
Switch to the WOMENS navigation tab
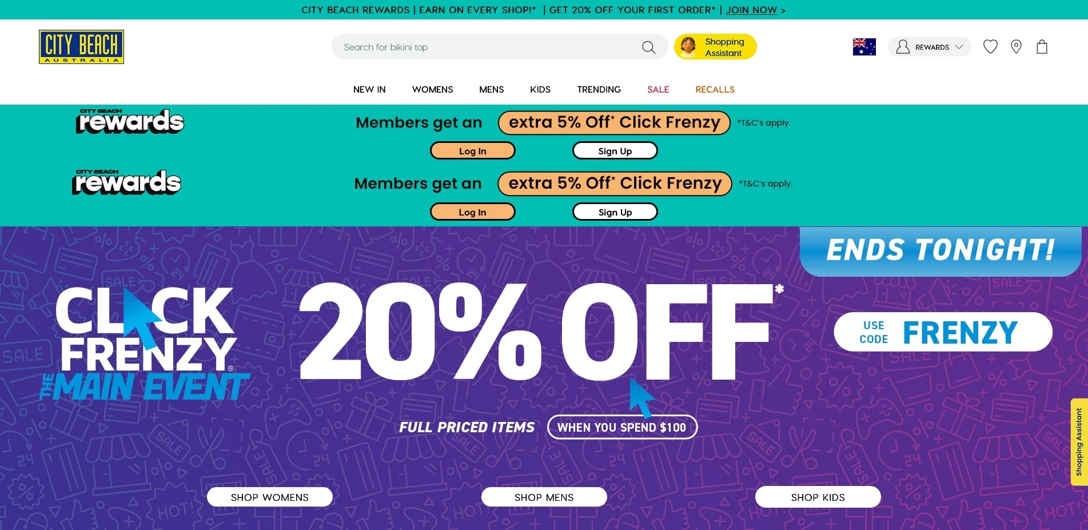[432, 89]
